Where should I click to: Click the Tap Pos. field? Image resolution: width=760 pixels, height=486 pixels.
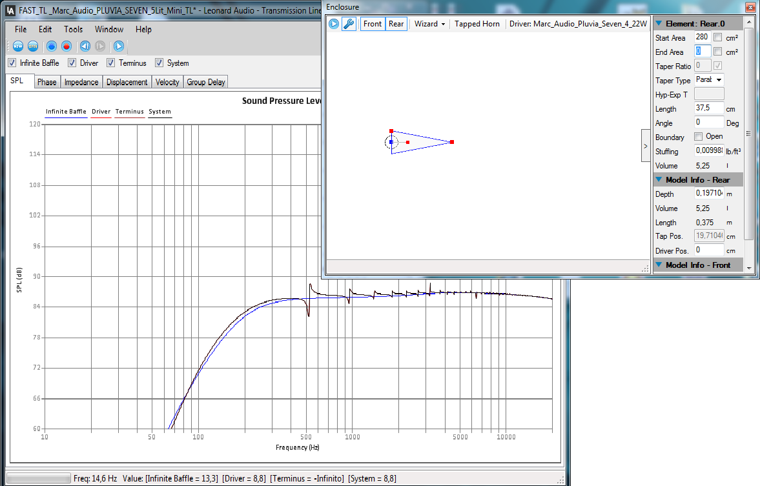709,236
